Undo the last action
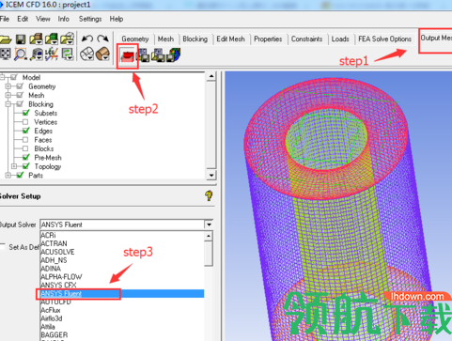452x341 pixels. point(86,39)
